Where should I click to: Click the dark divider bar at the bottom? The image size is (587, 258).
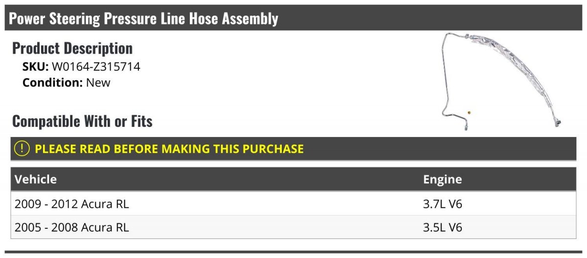pyautogui.click(x=293, y=252)
